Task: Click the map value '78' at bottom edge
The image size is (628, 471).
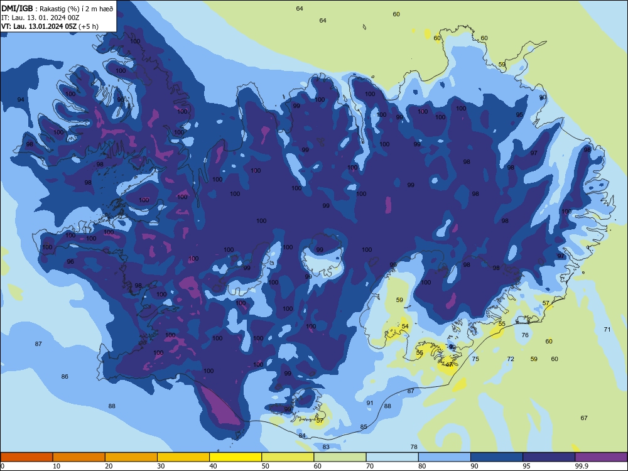Action: click(414, 447)
